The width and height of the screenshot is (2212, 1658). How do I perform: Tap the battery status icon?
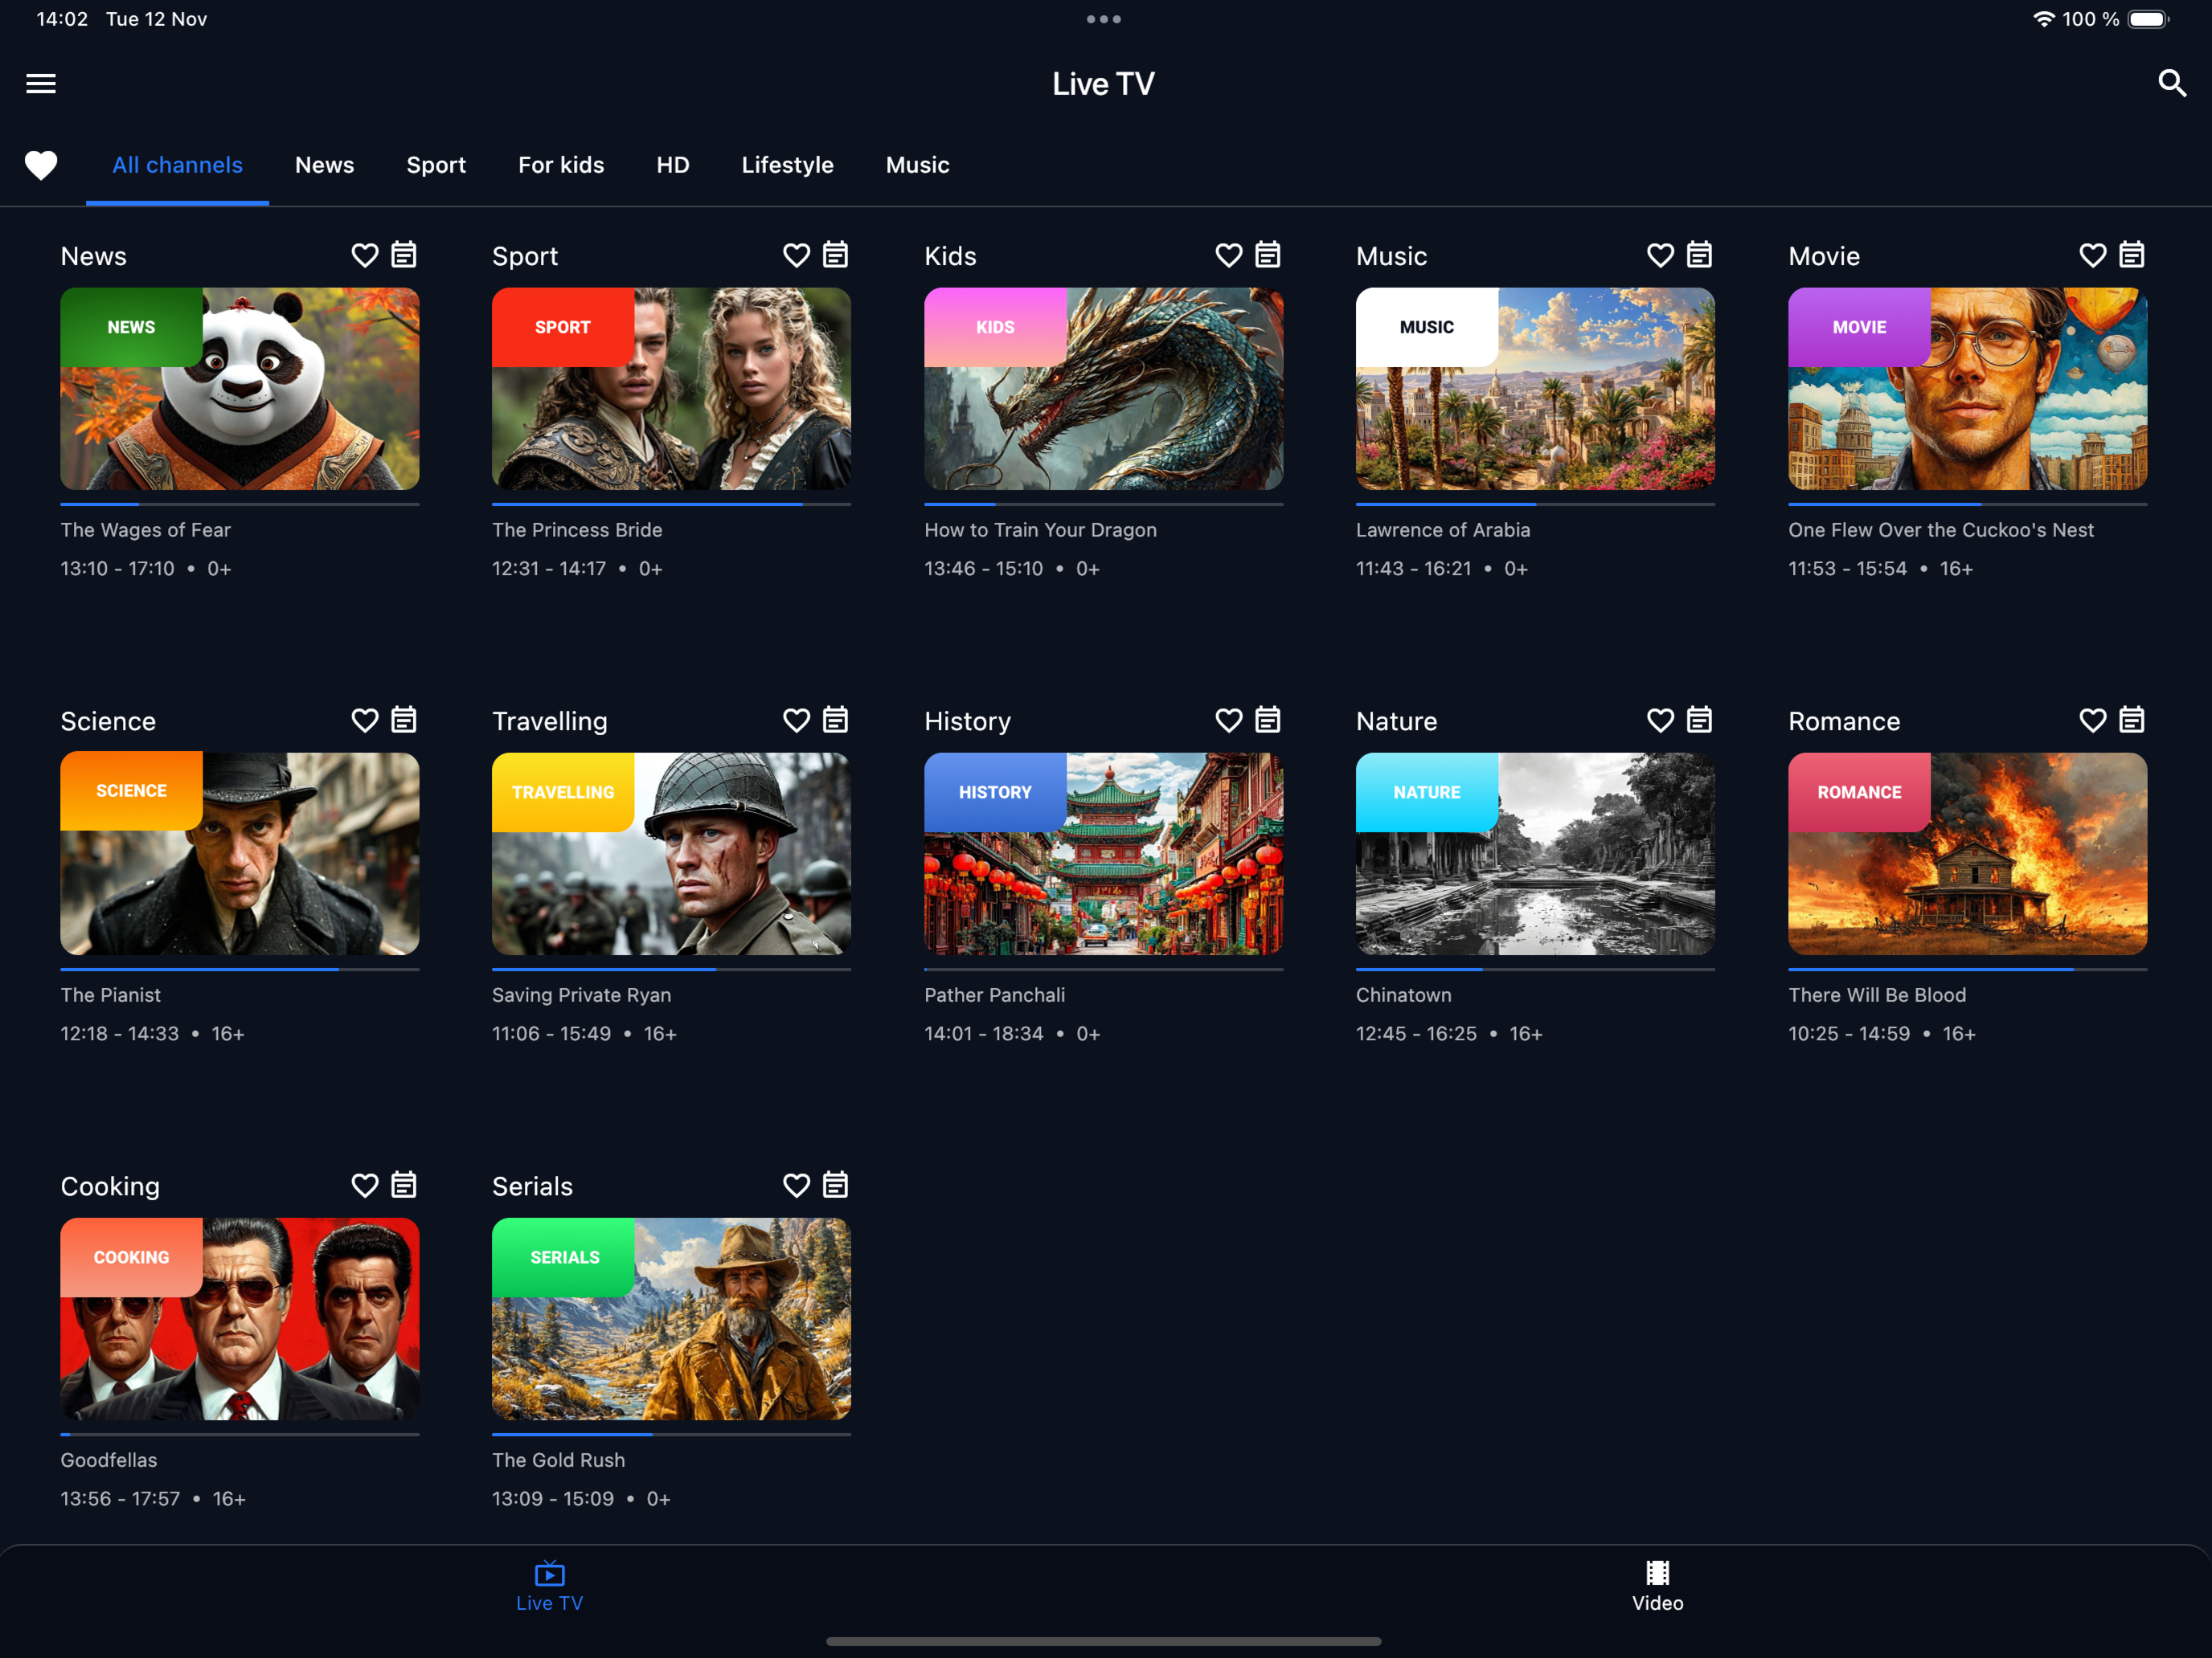(x=2149, y=19)
